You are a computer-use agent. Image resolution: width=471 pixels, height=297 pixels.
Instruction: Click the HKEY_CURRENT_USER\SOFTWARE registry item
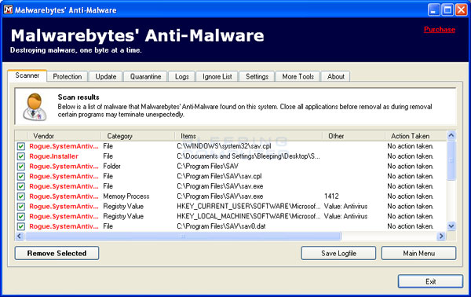[249, 207]
